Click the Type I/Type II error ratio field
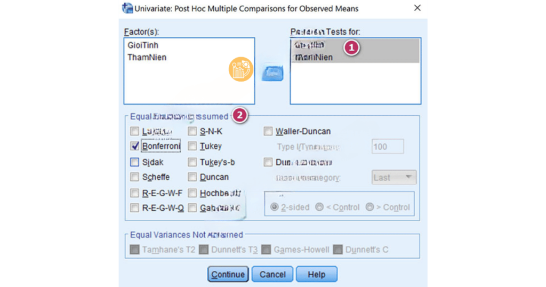546x287 pixels. (x=387, y=147)
